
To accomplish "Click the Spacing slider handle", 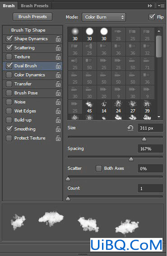I will pos(131,159).
